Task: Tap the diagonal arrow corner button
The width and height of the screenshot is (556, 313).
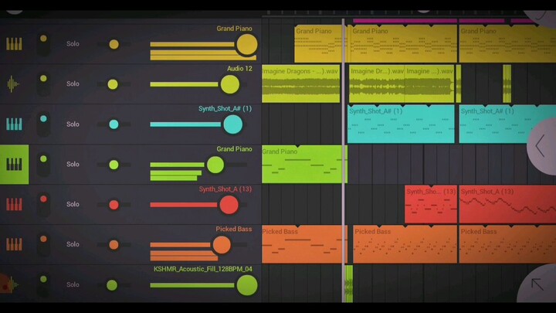Action: (537, 284)
